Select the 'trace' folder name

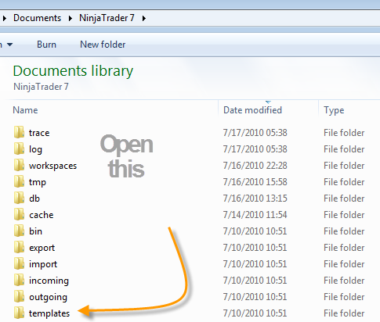point(39,133)
